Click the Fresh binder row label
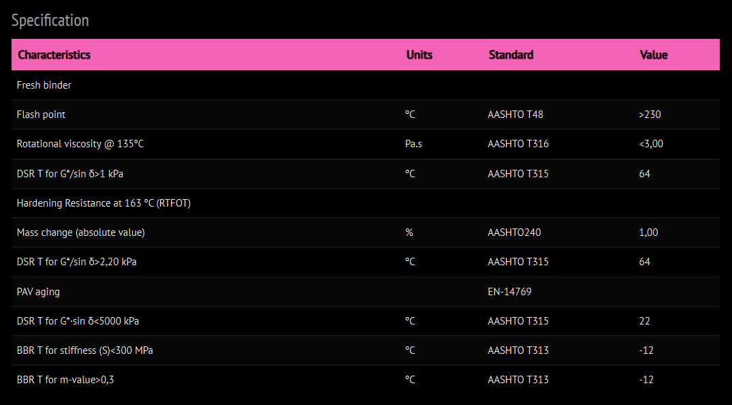This screenshot has height=405, width=732. click(x=44, y=85)
